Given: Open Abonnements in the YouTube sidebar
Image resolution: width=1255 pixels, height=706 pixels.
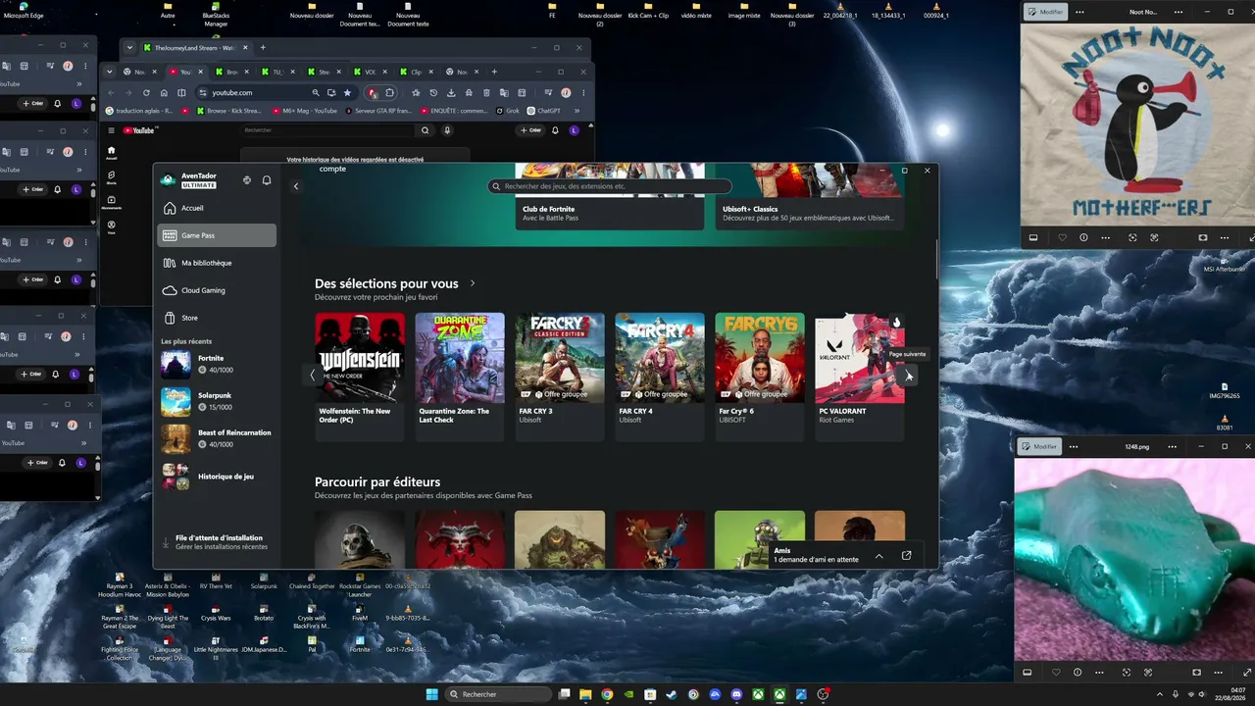Looking at the screenshot, I should pos(112,202).
